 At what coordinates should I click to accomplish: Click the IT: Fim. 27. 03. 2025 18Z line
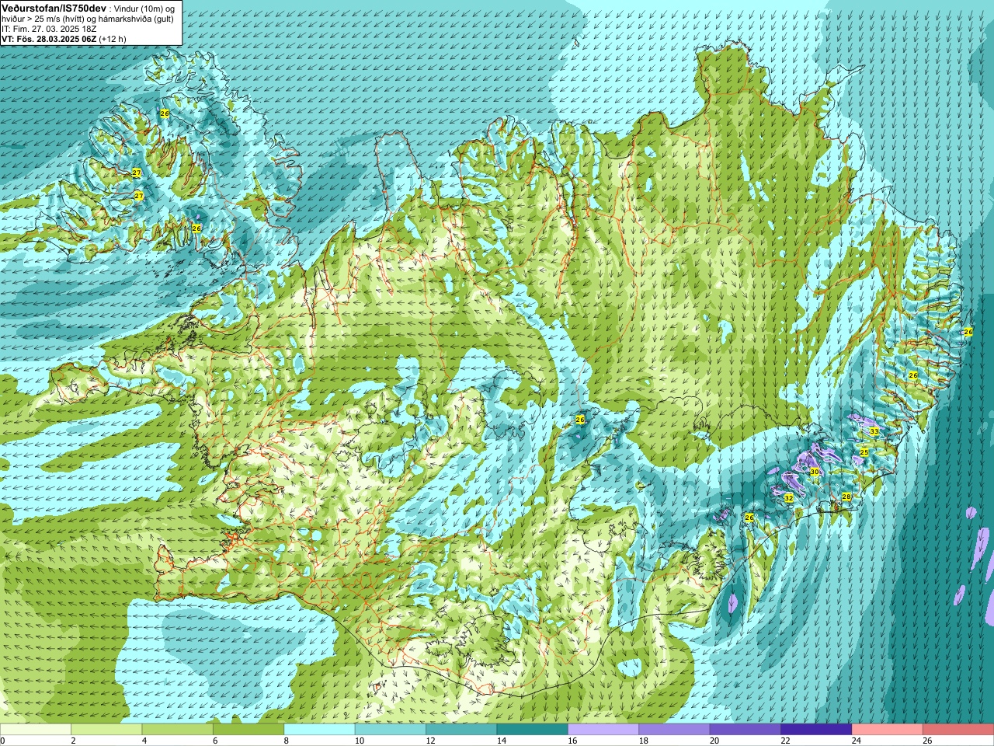click(x=49, y=28)
